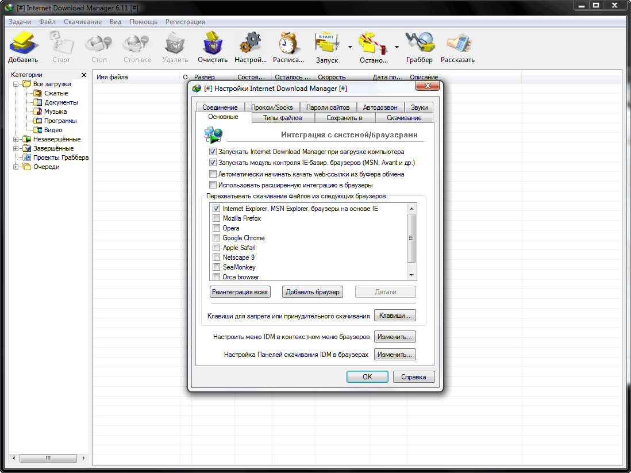Image resolution: width=631 pixels, height=473 pixels.
Task: Click the browser list scroll down arrow
Action: coord(411,275)
